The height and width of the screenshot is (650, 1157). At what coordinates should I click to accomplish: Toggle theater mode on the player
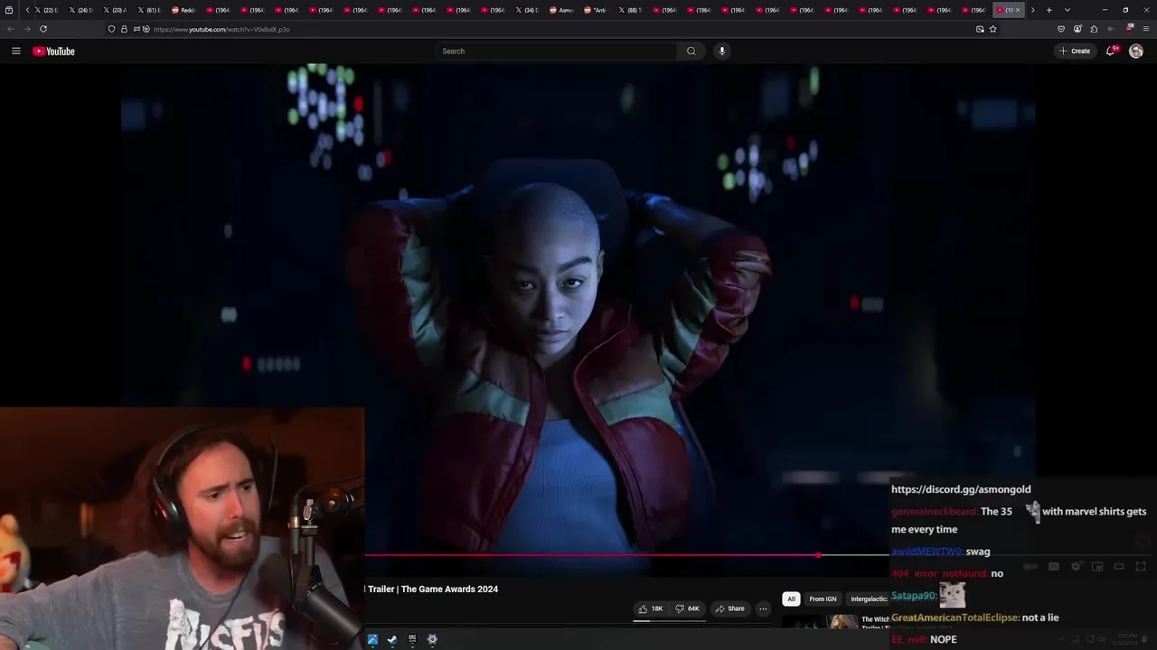(1119, 567)
